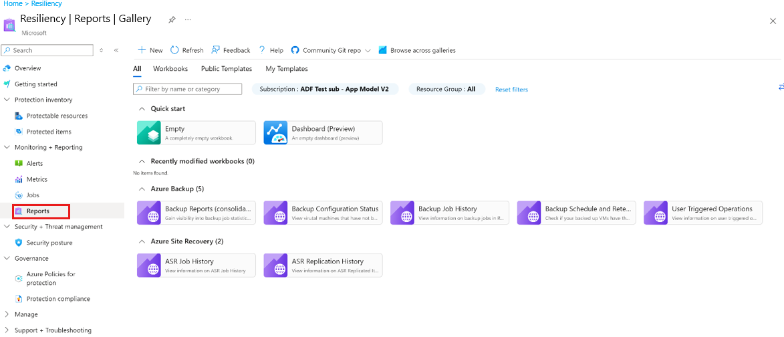Viewport: 784px width, 337px height.
Task: Open Backup Reports (consolidated) workbook card
Action: pos(196,213)
